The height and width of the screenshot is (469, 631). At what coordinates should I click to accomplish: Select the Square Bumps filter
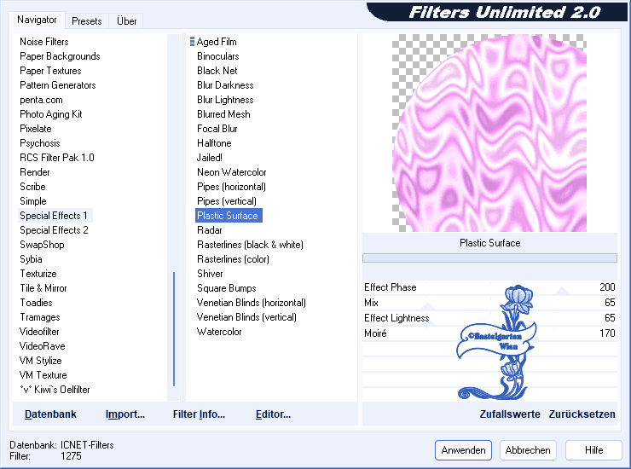(226, 288)
